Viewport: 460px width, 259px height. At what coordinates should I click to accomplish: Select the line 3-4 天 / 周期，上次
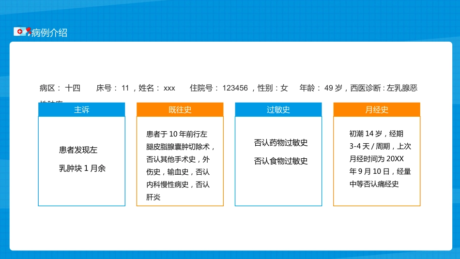pos(380,146)
